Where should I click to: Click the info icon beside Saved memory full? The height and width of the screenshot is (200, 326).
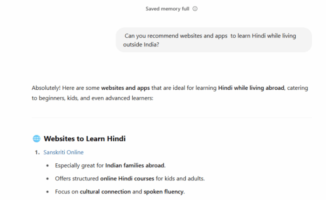click(x=195, y=8)
